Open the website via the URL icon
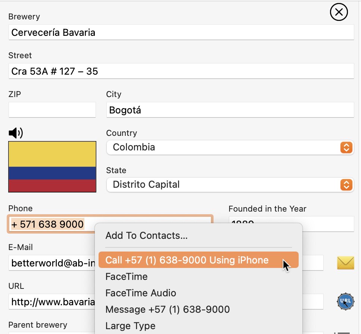Screen dimensions: 361x334 tap(345, 301)
